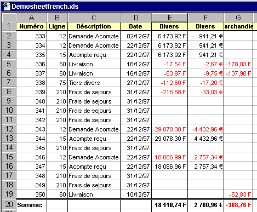Select cell with -29 078,30 F
The height and width of the screenshot is (212, 257).
(x=170, y=129)
